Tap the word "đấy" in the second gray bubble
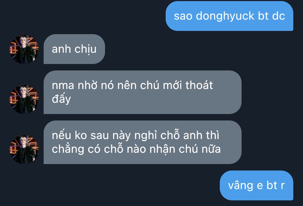303x206 pixels. coord(61,99)
